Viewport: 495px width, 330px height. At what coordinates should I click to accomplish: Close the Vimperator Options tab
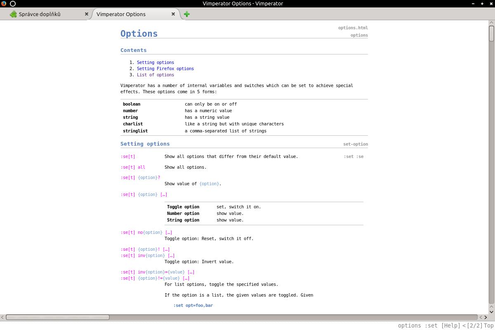173,14
